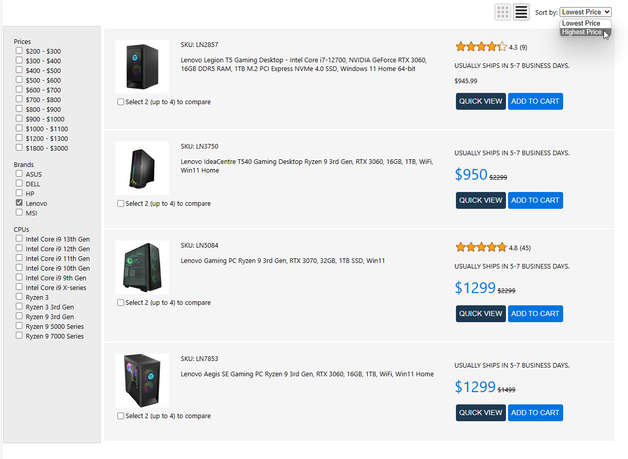This screenshot has width=628, height=459.
Task: Open the Sort by dropdown
Action: [x=585, y=12]
